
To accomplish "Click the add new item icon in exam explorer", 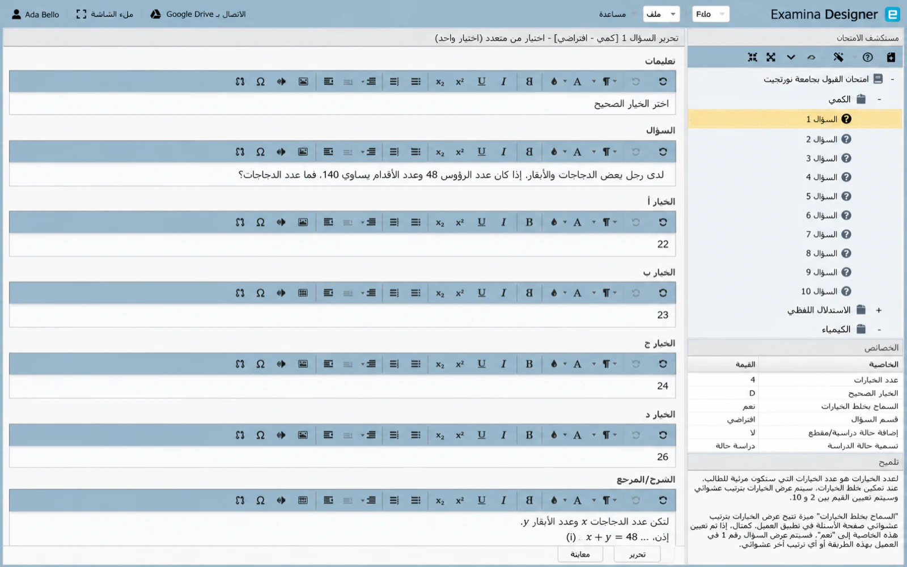I will pos(891,57).
